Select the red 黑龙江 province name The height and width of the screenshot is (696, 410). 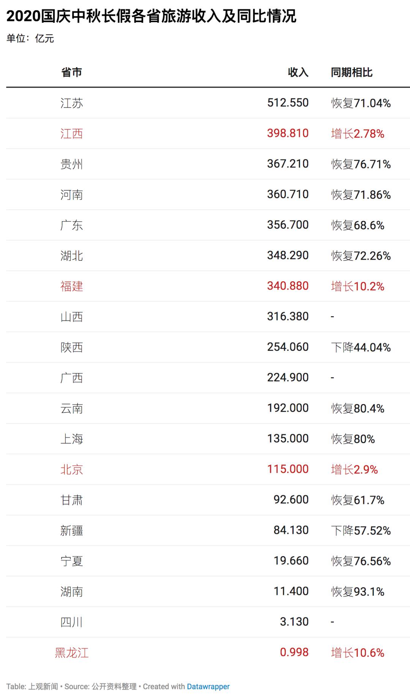[71, 653]
